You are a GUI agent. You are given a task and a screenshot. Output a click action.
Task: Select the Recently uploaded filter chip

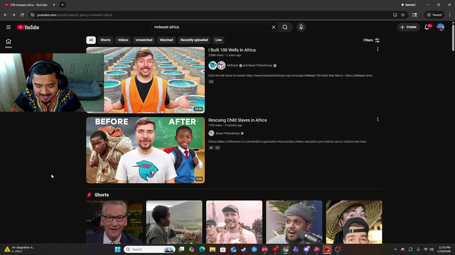[194, 40]
